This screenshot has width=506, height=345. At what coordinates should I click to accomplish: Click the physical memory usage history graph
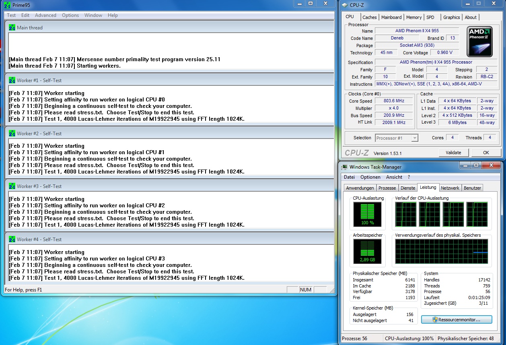click(441, 251)
